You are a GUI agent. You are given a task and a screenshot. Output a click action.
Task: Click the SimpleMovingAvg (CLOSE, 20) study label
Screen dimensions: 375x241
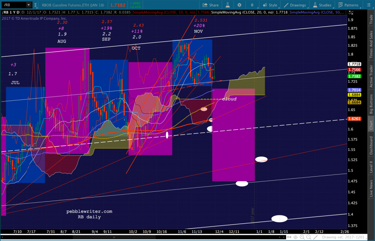[242, 12]
